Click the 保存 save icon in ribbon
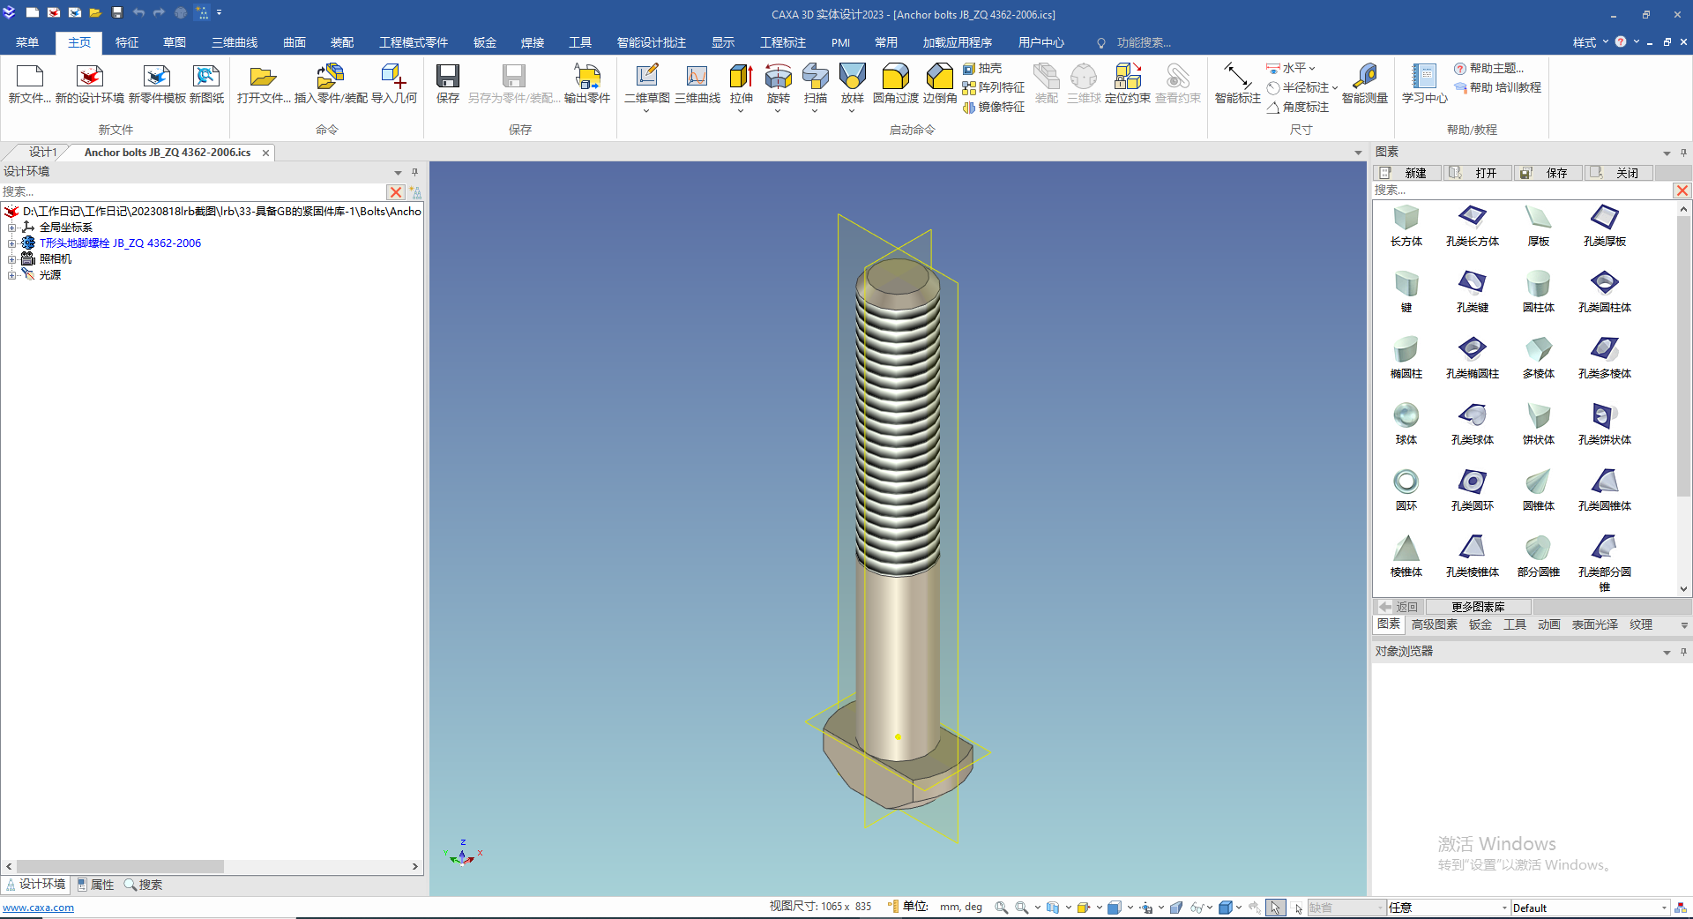The image size is (1693, 919). (x=448, y=78)
